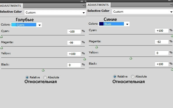Click the Blues Black value field
Screen dimensions: 173x108
pyautogui.click(x=162, y=64)
